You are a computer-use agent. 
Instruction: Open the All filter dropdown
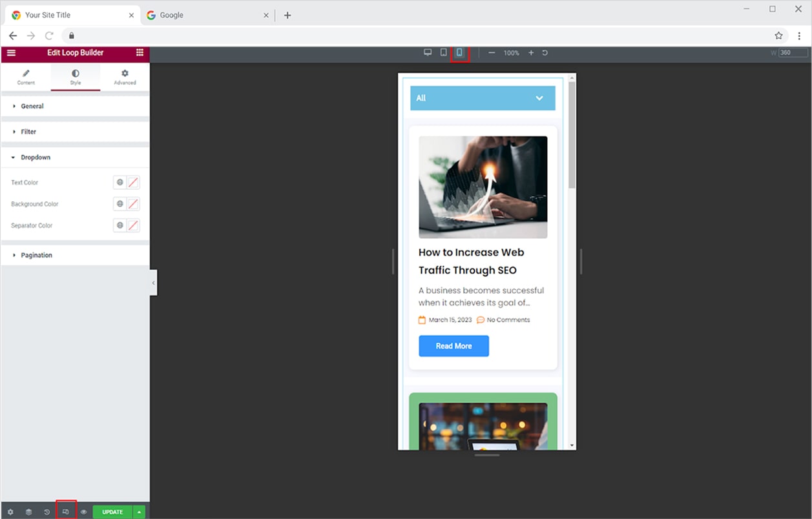pos(482,98)
